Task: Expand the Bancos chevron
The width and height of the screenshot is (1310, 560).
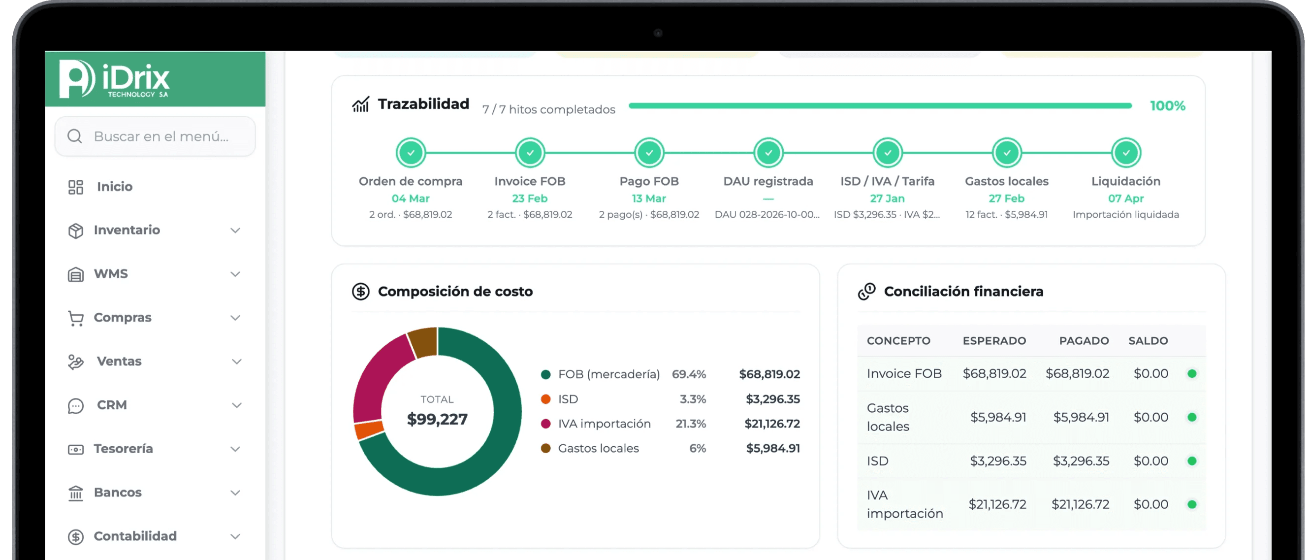Action: 235,493
